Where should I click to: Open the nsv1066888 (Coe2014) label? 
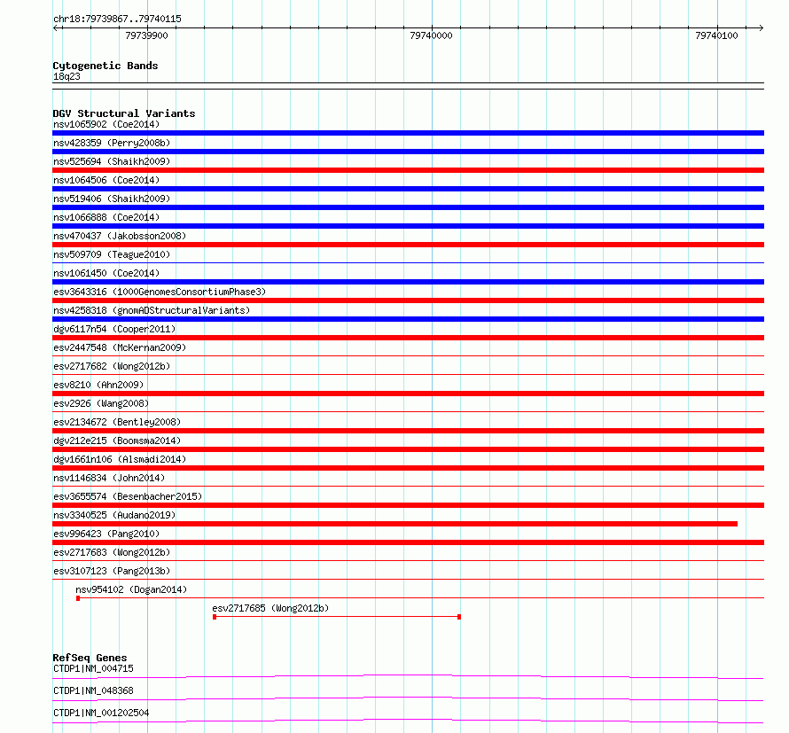106,217
